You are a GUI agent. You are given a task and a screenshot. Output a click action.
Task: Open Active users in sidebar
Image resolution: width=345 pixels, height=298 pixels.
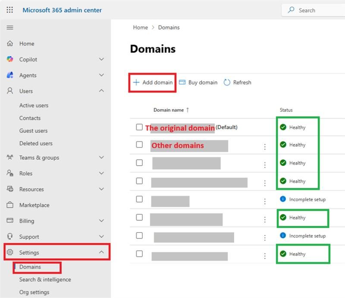click(x=34, y=105)
